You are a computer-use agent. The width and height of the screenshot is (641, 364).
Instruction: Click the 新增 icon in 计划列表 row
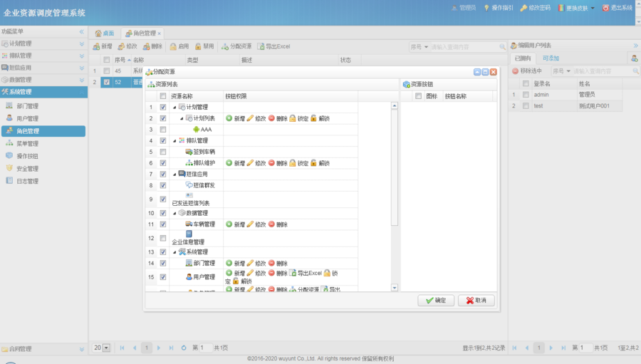(229, 118)
